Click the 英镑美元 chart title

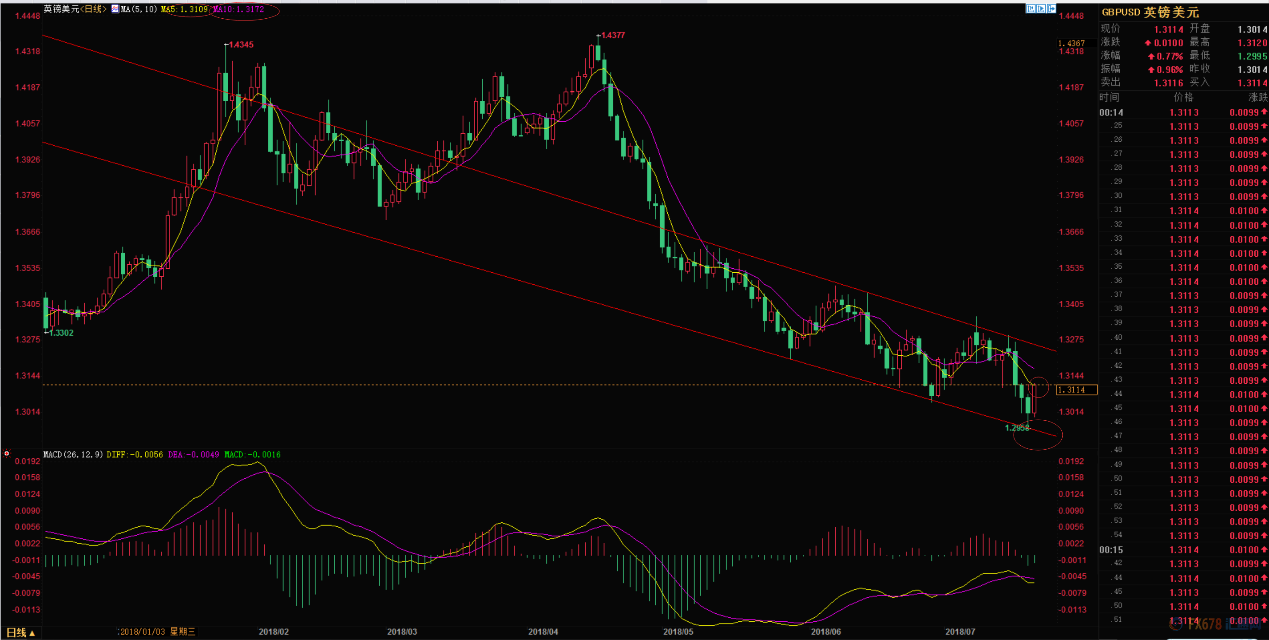tap(62, 9)
